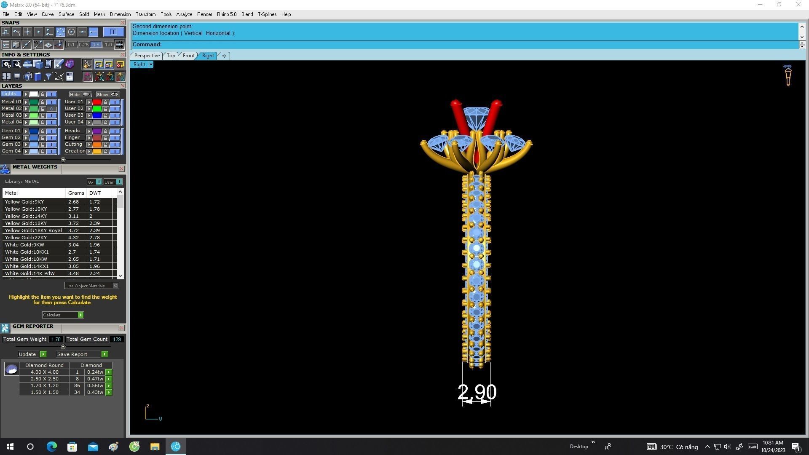Click the 45-degree angle snap icon
Screen dimensions: 809x455
(38, 44)
